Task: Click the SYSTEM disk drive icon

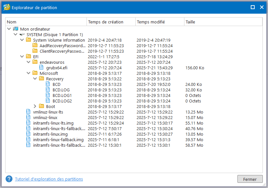Action: click(22, 34)
